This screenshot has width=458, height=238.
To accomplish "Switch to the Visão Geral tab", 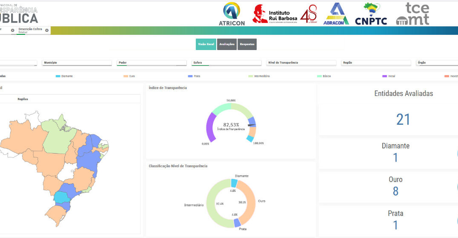I will (206, 45).
